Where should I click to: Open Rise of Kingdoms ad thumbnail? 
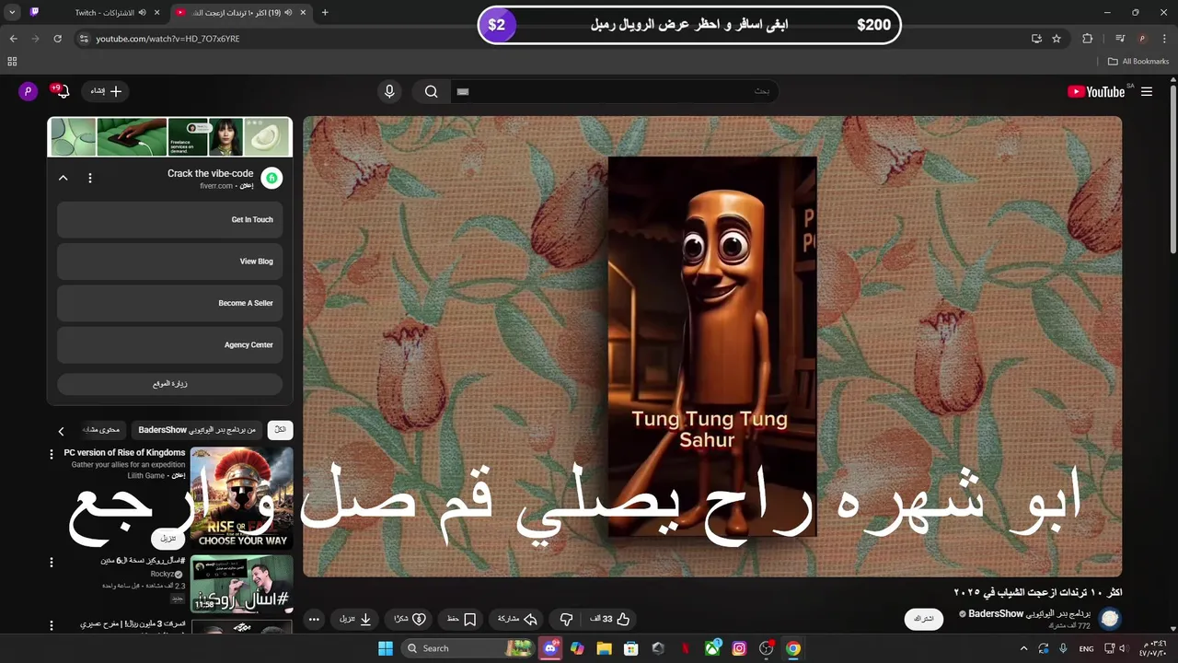click(x=241, y=498)
